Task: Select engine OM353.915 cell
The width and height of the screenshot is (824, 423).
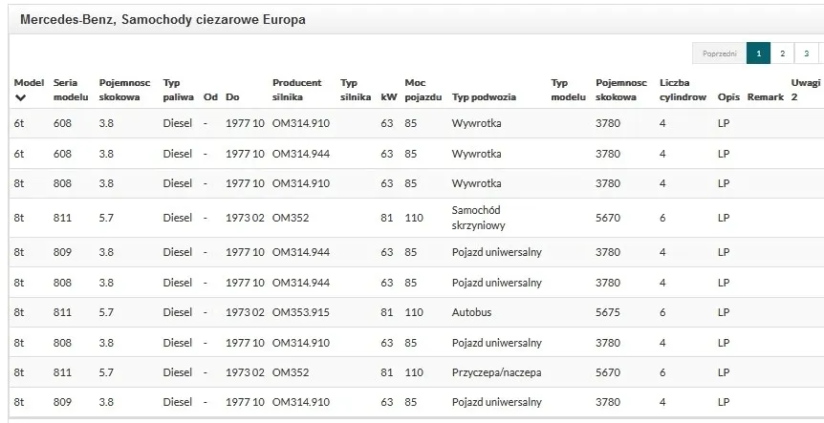Action: tap(300, 312)
